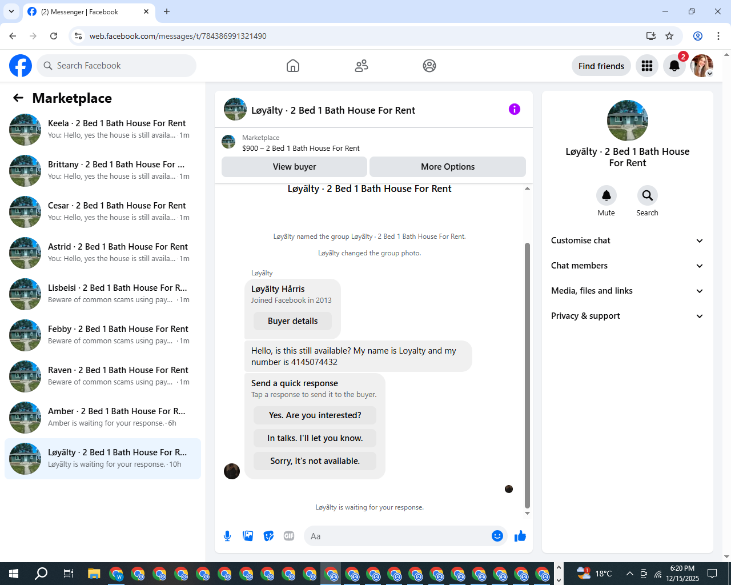Open Facebook home logo
The width and height of the screenshot is (731, 585).
(21, 66)
